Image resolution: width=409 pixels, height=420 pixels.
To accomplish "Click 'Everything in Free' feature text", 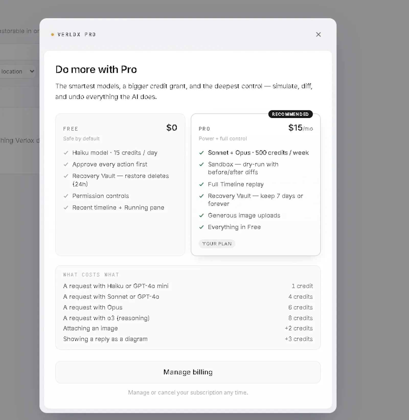I will tap(234, 227).
